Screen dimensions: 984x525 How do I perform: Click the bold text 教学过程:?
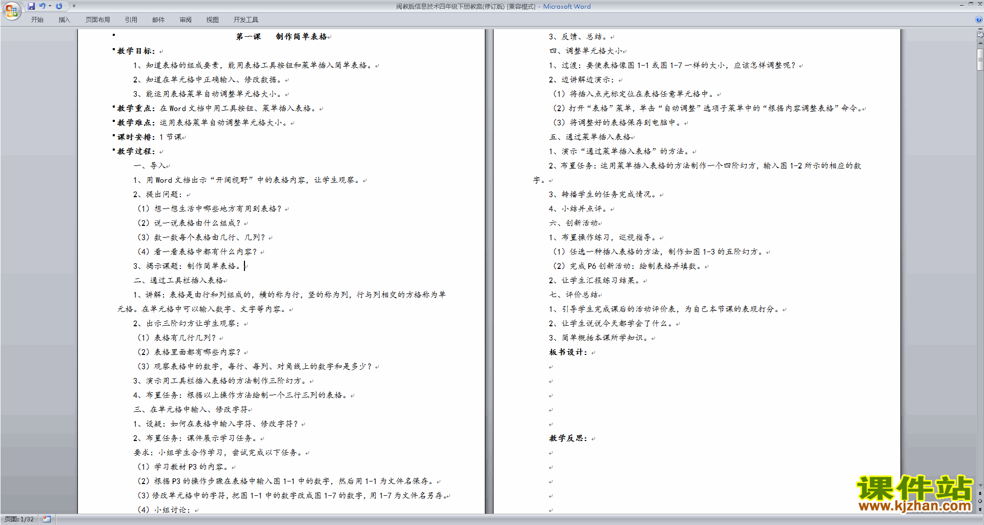pos(136,152)
